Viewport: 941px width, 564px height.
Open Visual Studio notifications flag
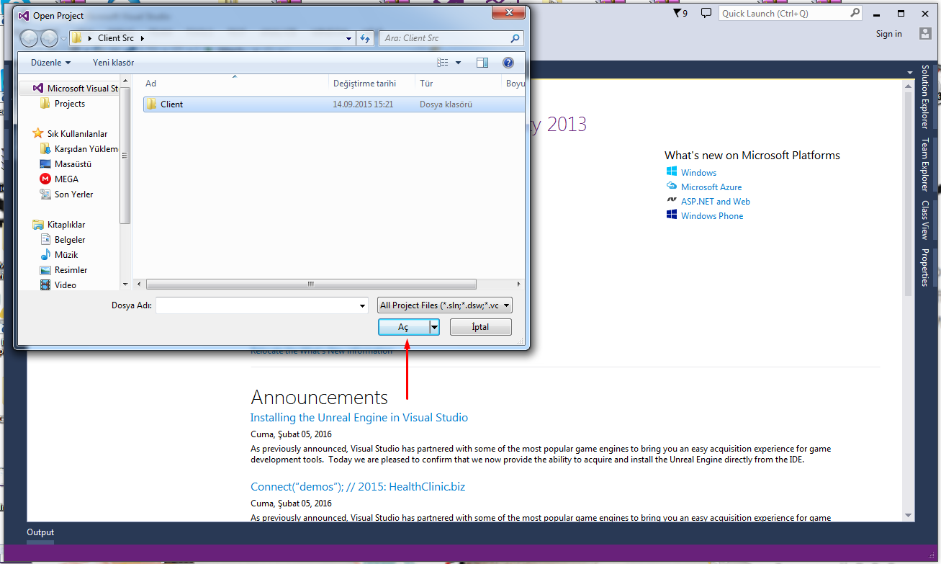680,13
